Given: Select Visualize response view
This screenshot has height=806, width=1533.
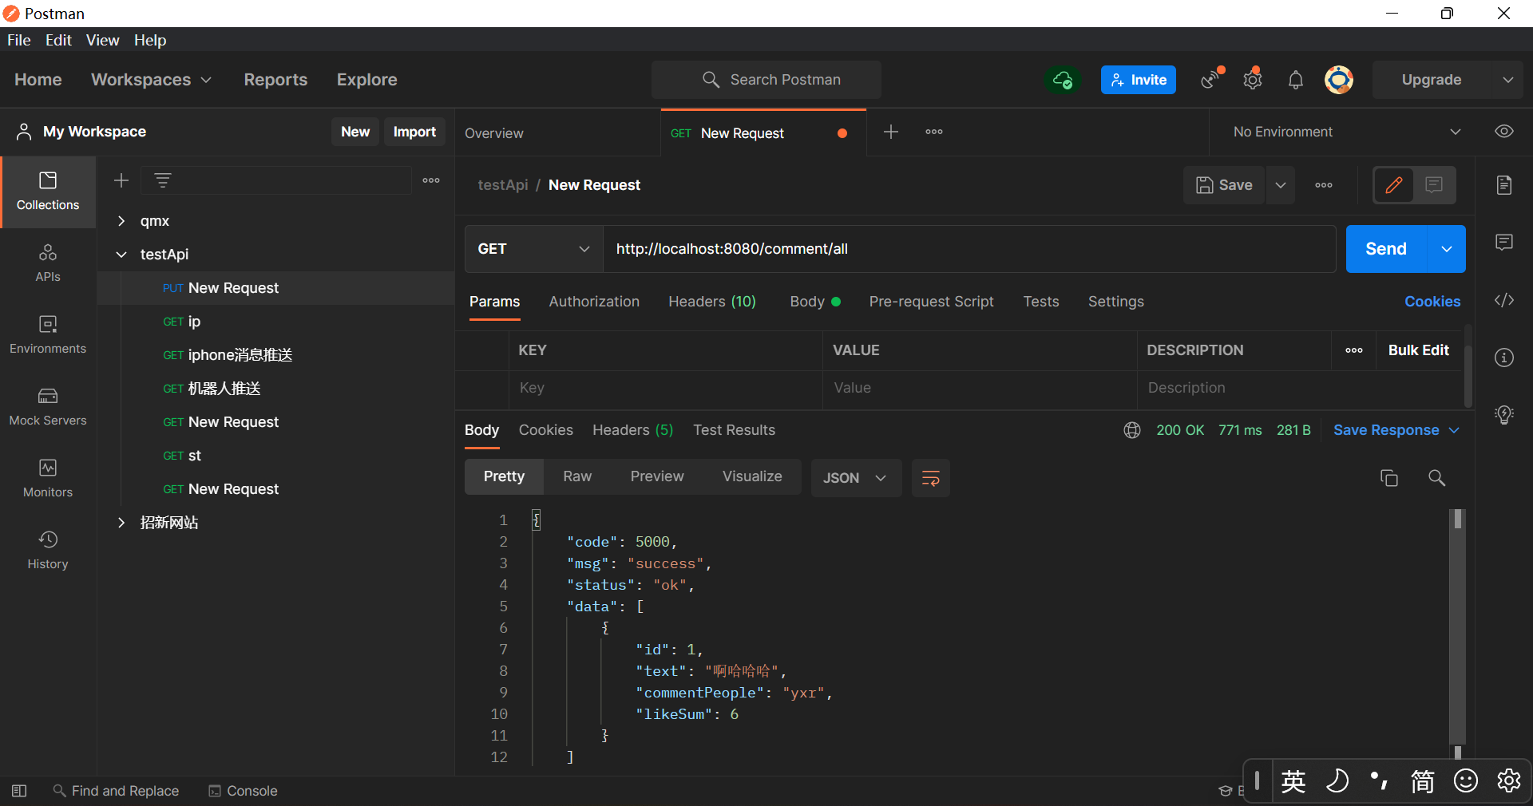Looking at the screenshot, I should (x=752, y=476).
